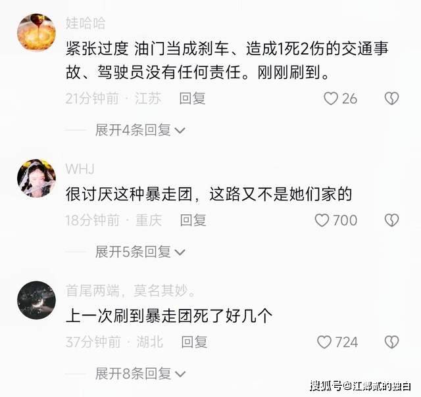Click 回复 on the 湖北 comment
The height and width of the screenshot is (397, 421).
pos(194,342)
